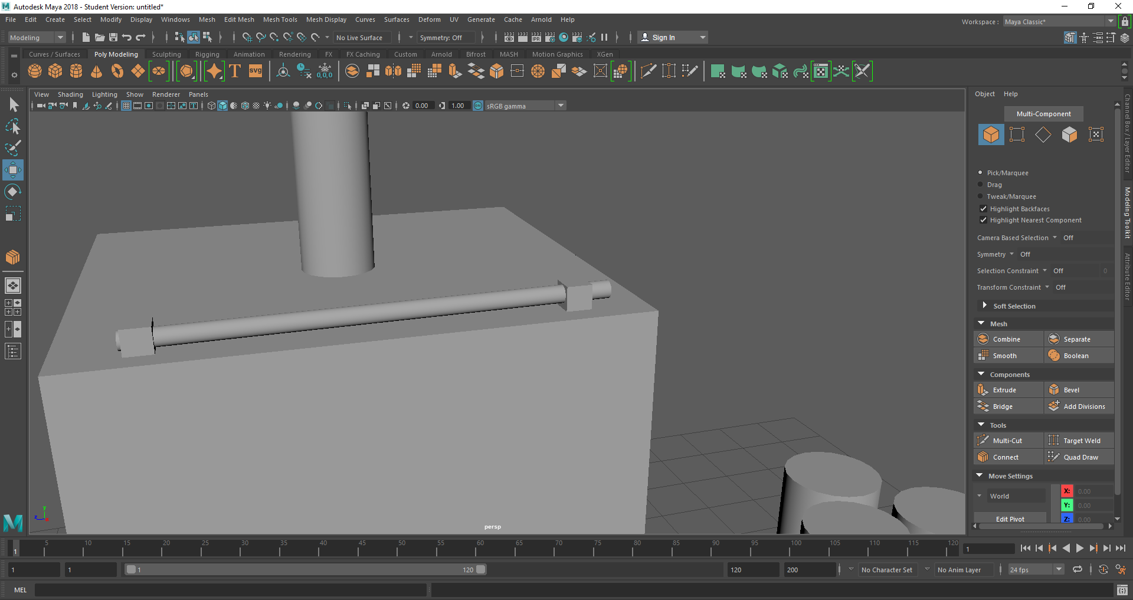This screenshot has width=1133, height=600.
Task: Click the Undo arrow in toolbar
Action: click(x=127, y=38)
